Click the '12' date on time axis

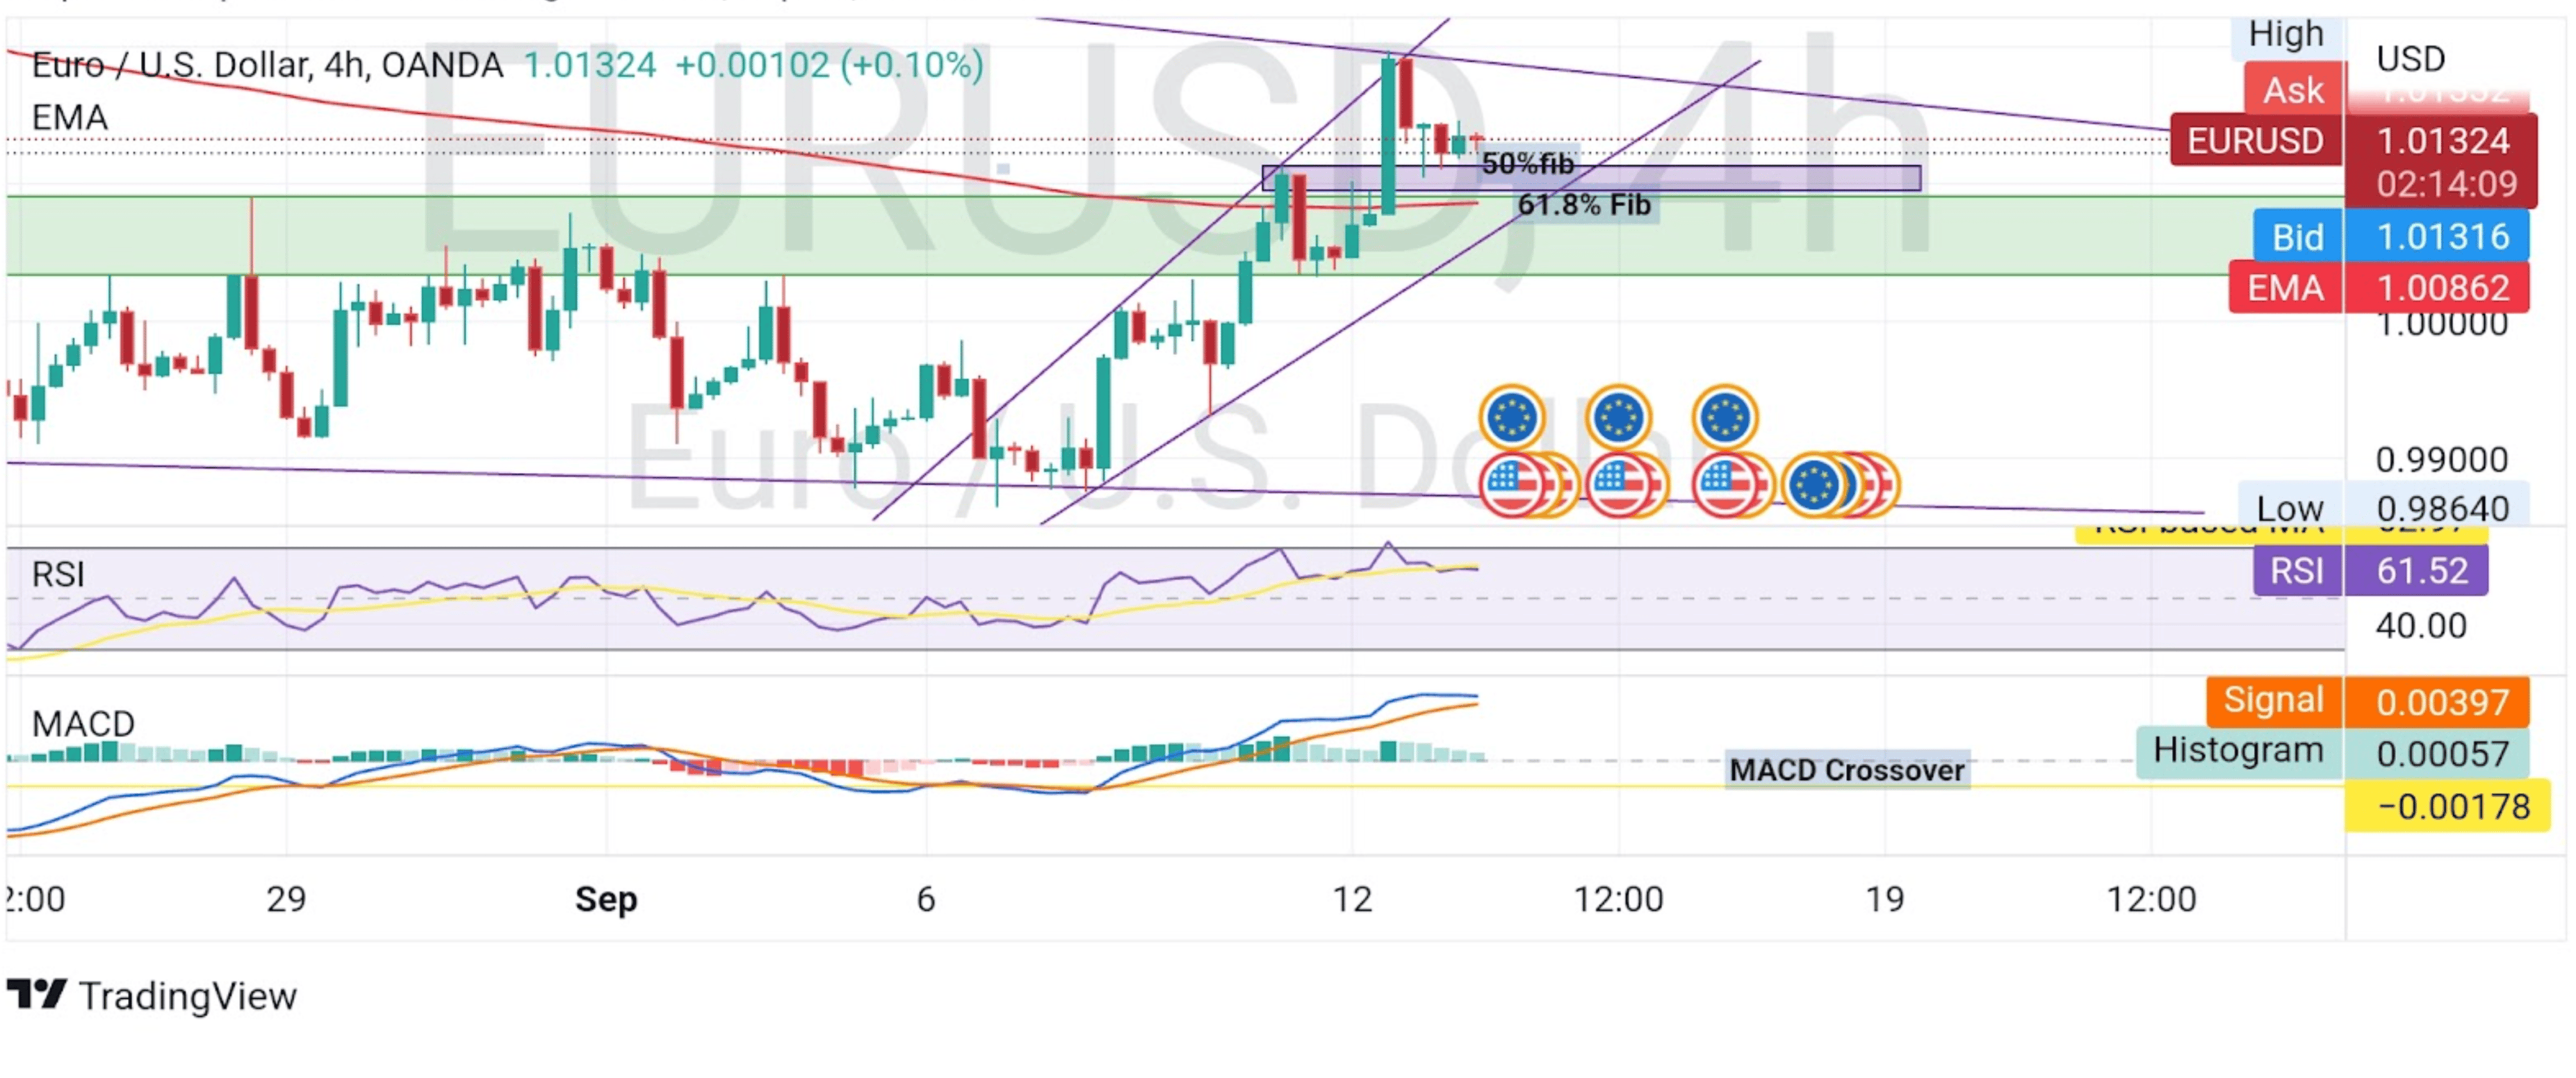click(x=1352, y=899)
